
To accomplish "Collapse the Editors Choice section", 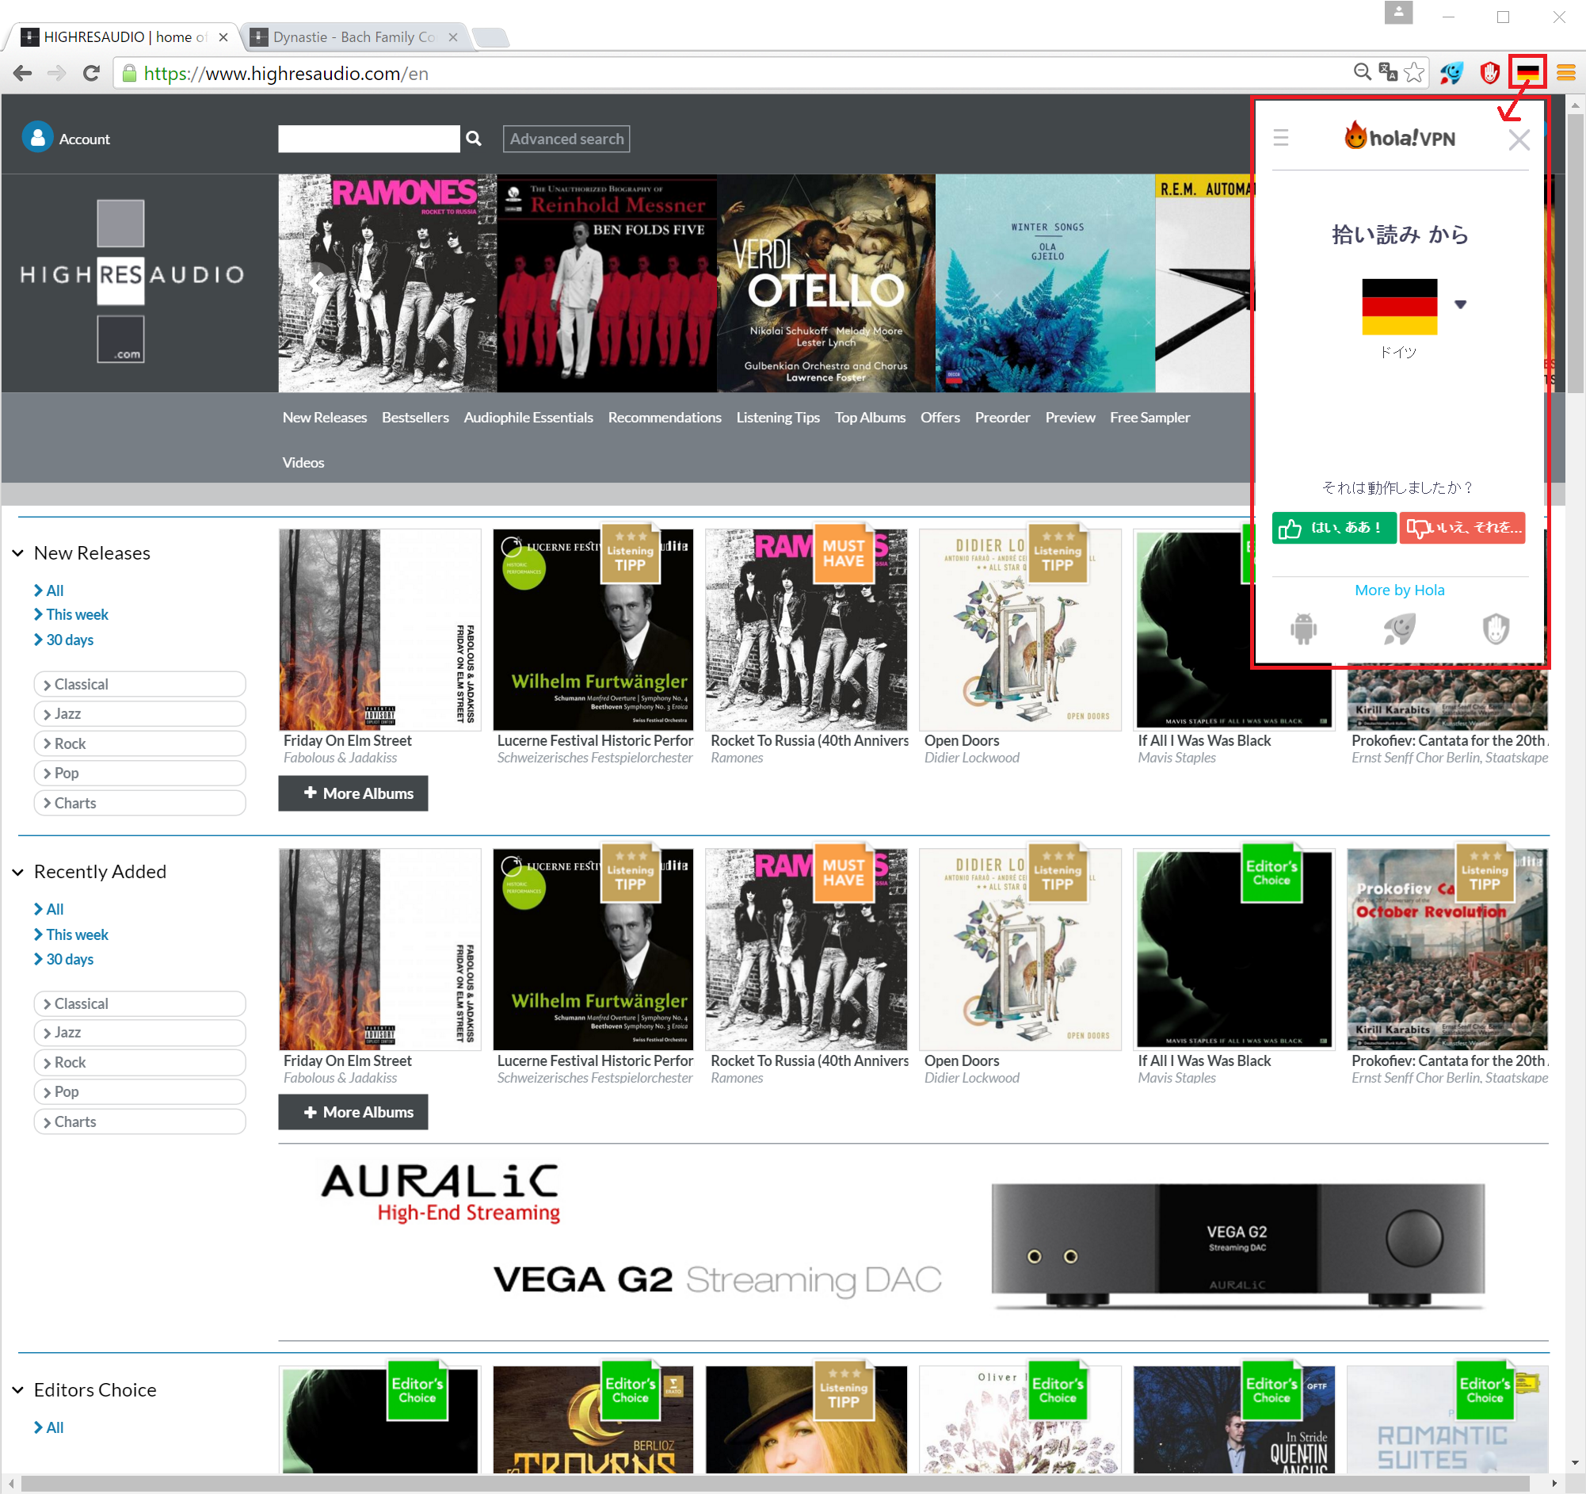I will [x=17, y=1390].
